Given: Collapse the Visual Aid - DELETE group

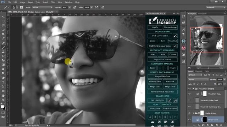Looking at the screenshot, I should pos(193,89).
